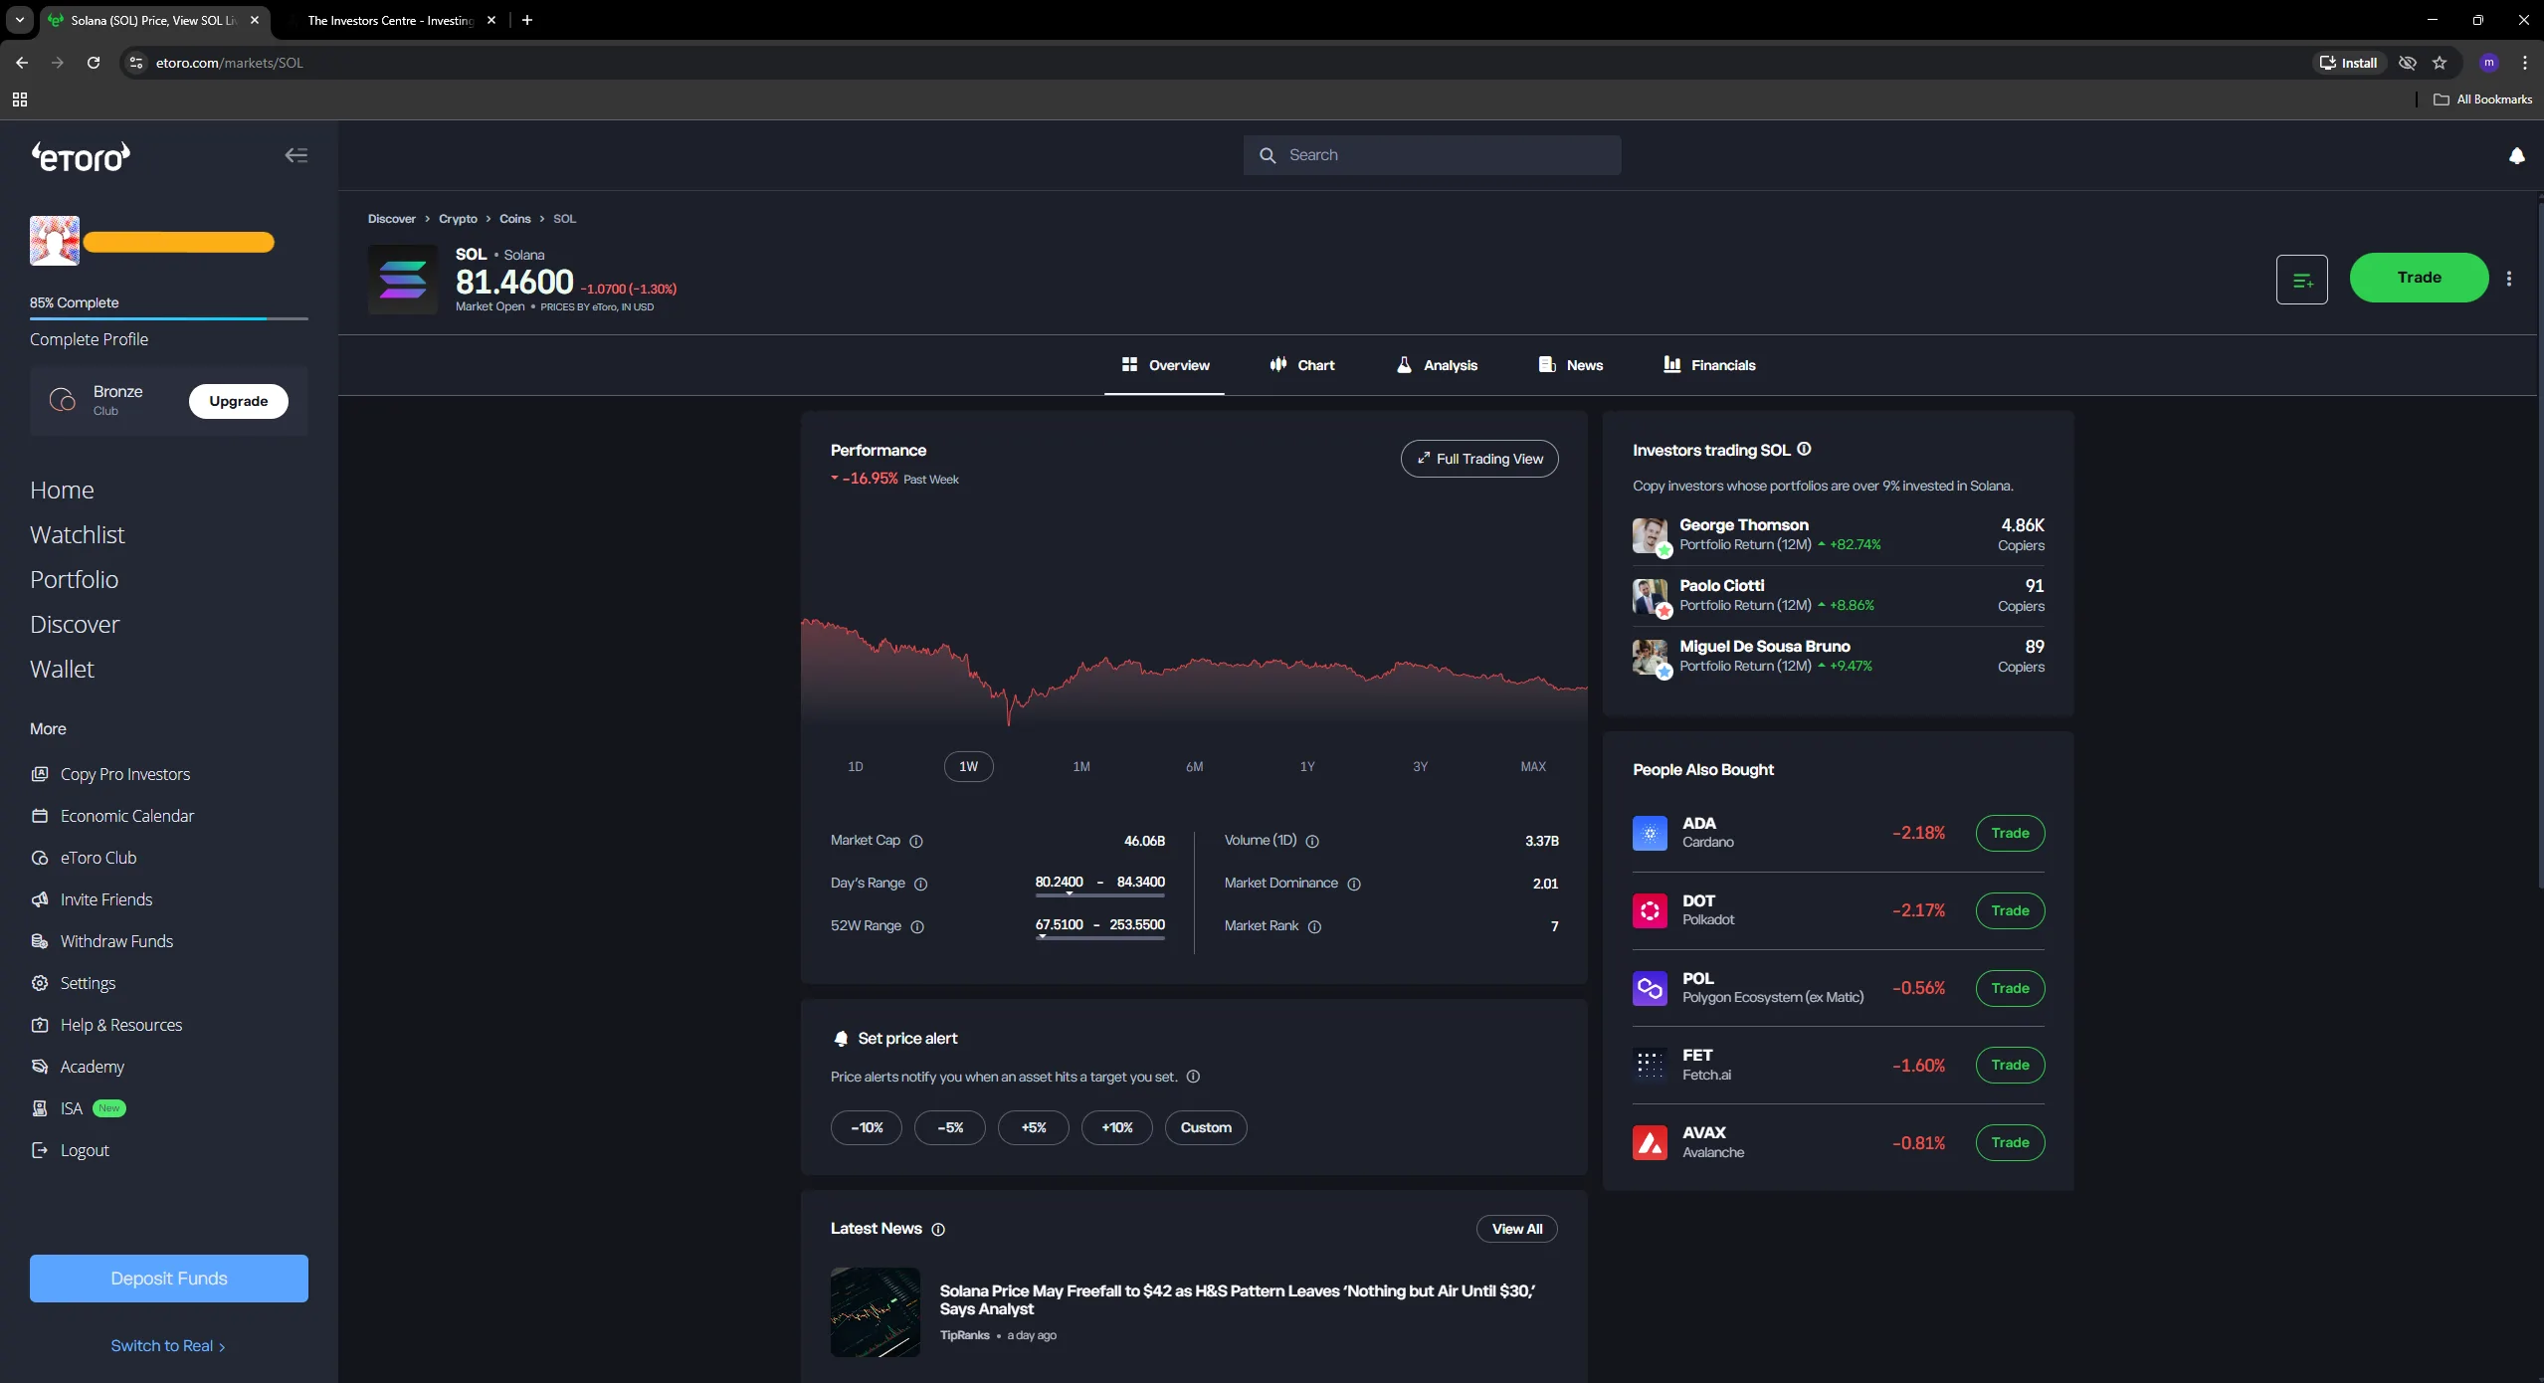Click Crypto in the breadcrumb
The image size is (2544, 1383).
[x=458, y=219]
